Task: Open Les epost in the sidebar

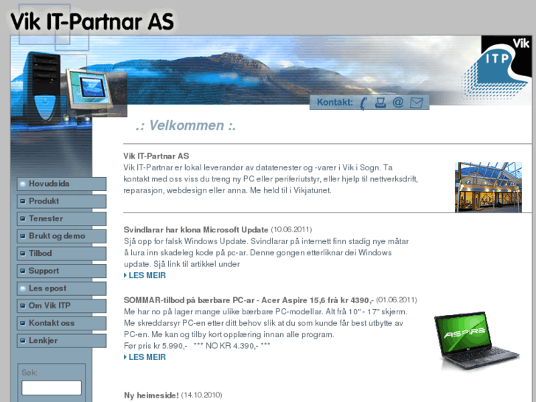Action: [x=61, y=288]
